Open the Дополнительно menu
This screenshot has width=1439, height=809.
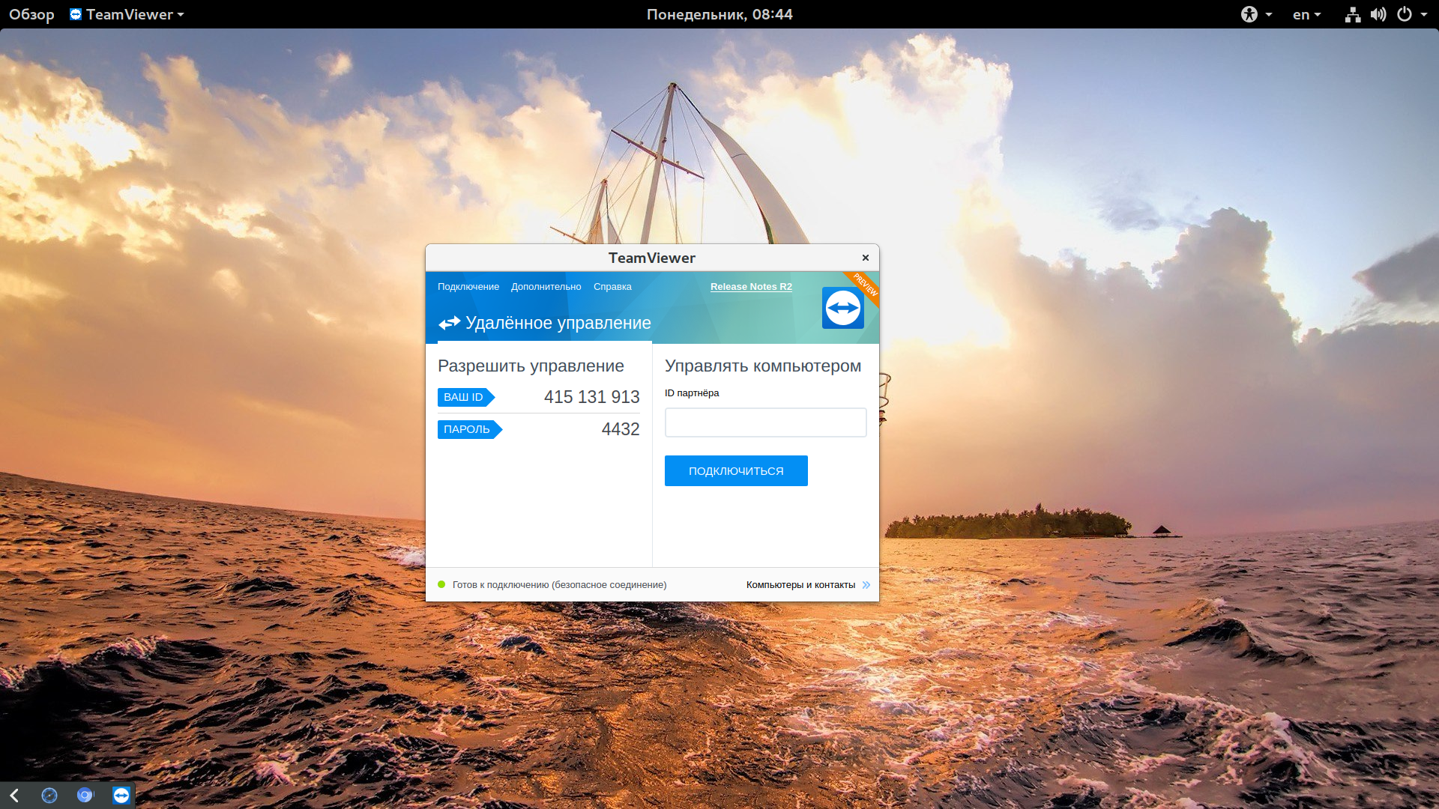coord(546,287)
